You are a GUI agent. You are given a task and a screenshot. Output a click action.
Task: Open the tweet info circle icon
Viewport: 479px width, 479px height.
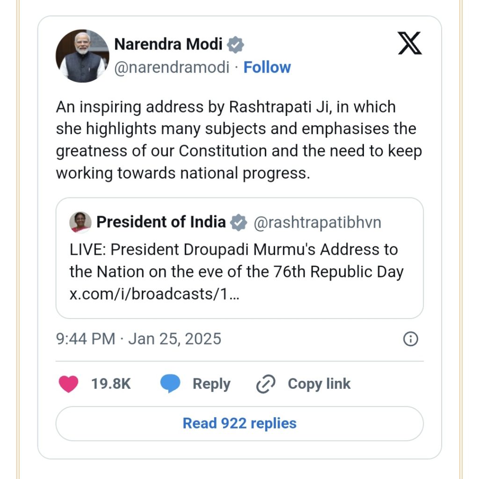coord(411,339)
